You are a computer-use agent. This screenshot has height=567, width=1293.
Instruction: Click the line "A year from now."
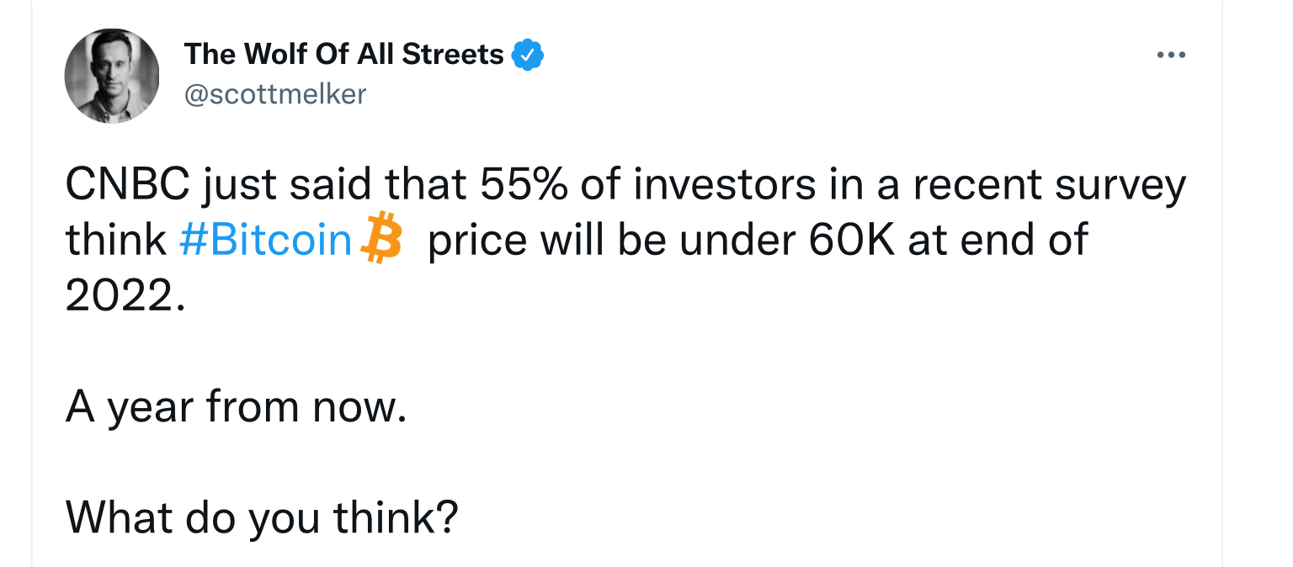click(237, 407)
